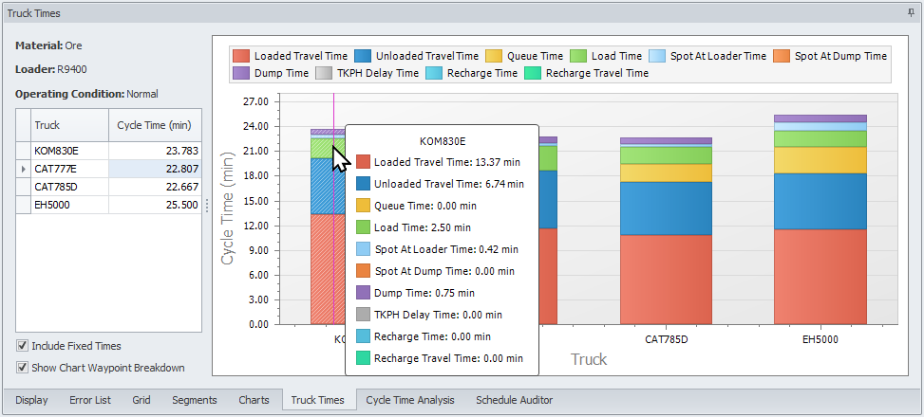Screen dimensions: 924x417
Task: Click Spot At Dump Time legend swatch
Action: pos(782,56)
